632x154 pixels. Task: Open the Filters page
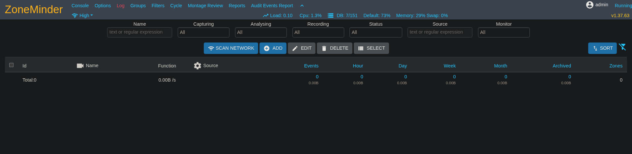click(x=158, y=6)
